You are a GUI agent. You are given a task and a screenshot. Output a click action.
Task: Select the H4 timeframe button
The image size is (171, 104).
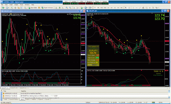click(x=112, y=8)
